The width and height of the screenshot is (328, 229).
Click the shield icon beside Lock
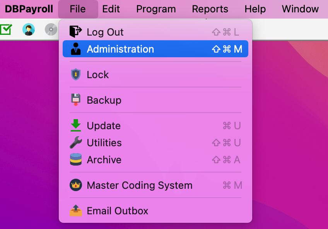[76, 75]
